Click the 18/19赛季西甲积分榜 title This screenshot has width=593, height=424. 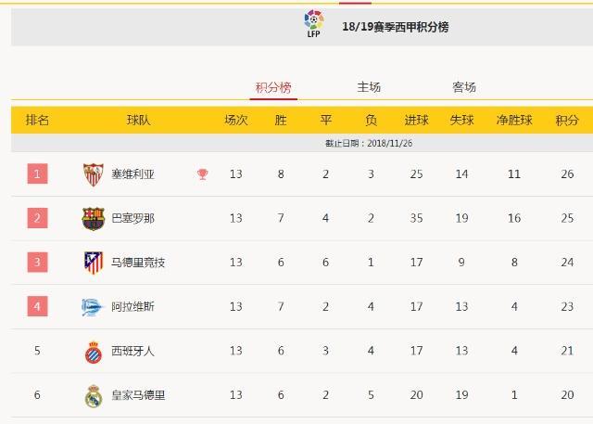(395, 27)
